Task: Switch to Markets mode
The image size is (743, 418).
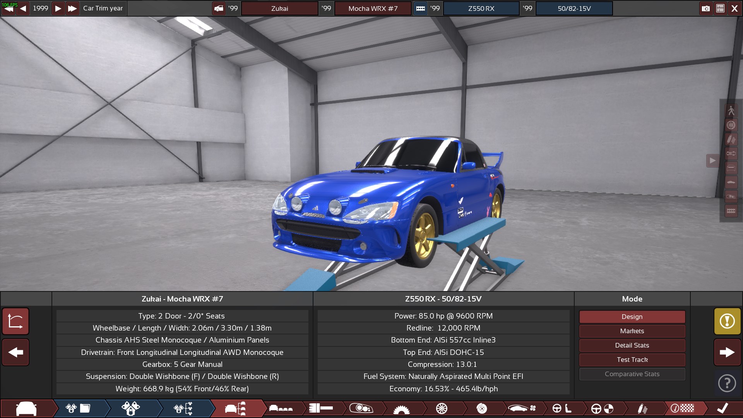Action: (632, 331)
